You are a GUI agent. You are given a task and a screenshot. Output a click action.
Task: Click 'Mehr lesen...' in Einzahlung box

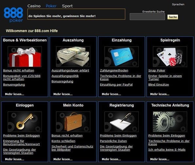[x=111, y=94]
